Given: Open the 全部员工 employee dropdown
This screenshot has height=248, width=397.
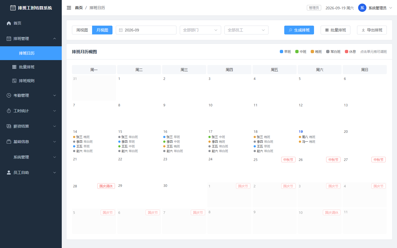Looking at the screenshot, I should [246, 30].
